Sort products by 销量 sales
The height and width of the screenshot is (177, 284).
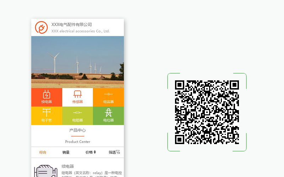[x=66, y=152]
